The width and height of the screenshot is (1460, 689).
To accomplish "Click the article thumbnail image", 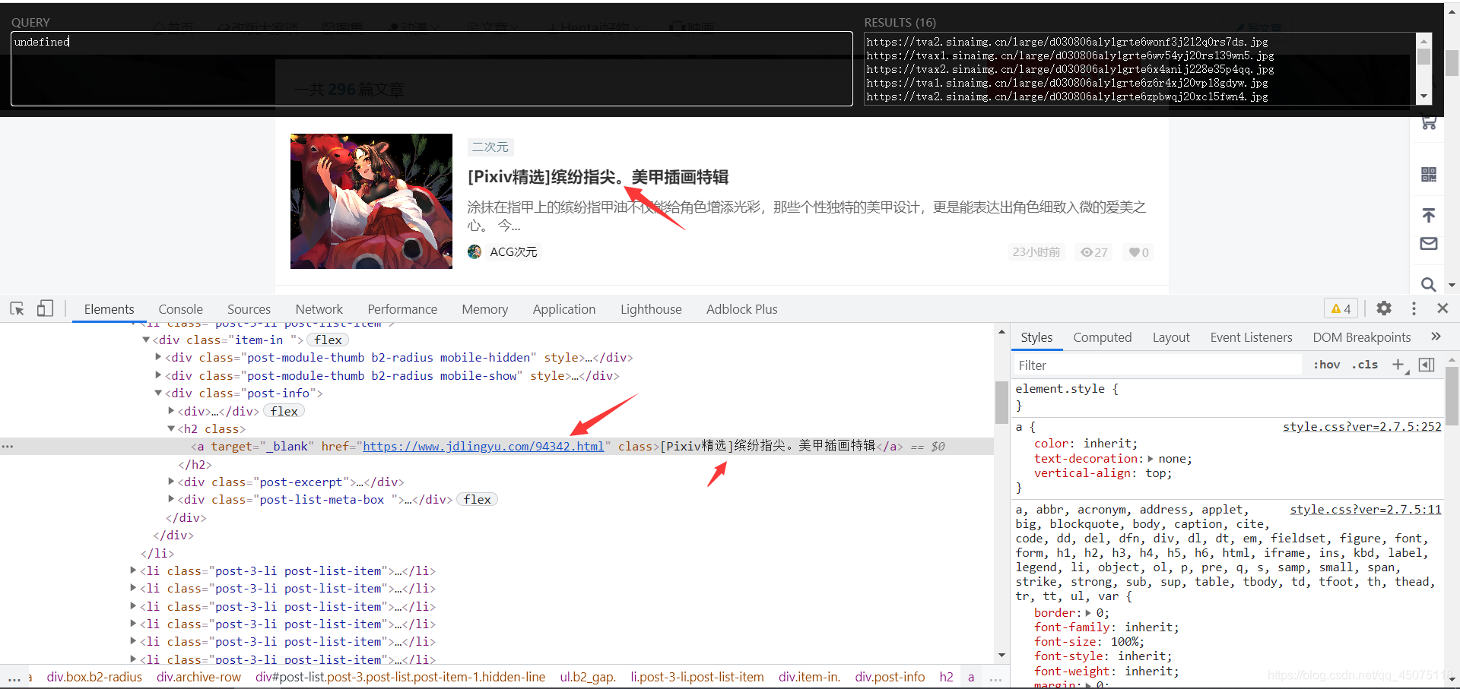I will tap(371, 201).
